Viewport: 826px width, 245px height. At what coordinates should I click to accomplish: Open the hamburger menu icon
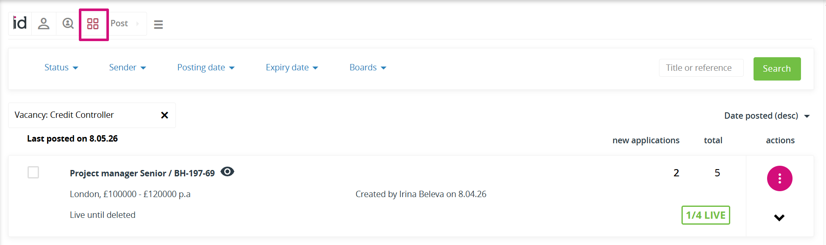[x=159, y=25]
